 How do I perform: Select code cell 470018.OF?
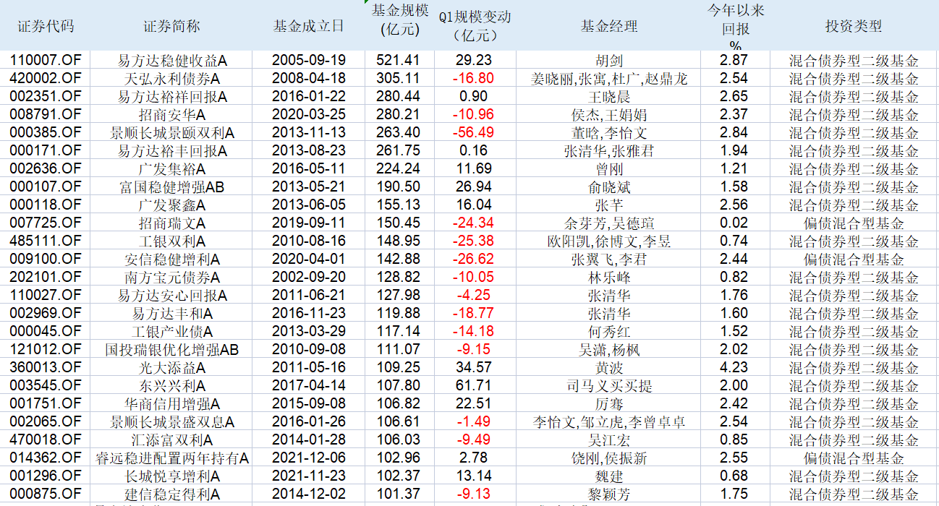coord(45,439)
